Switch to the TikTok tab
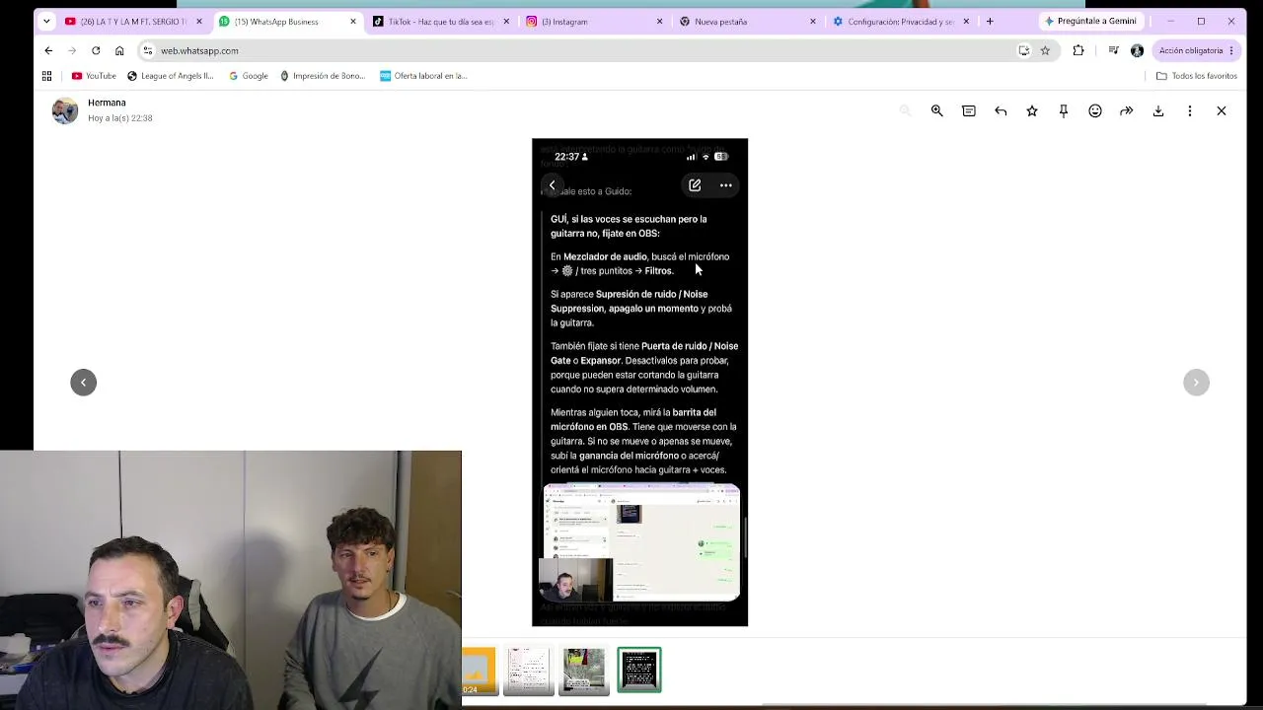1263x710 pixels. click(x=441, y=22)
